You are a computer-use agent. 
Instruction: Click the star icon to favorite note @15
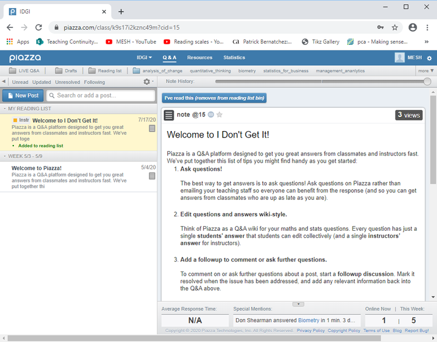220,115
